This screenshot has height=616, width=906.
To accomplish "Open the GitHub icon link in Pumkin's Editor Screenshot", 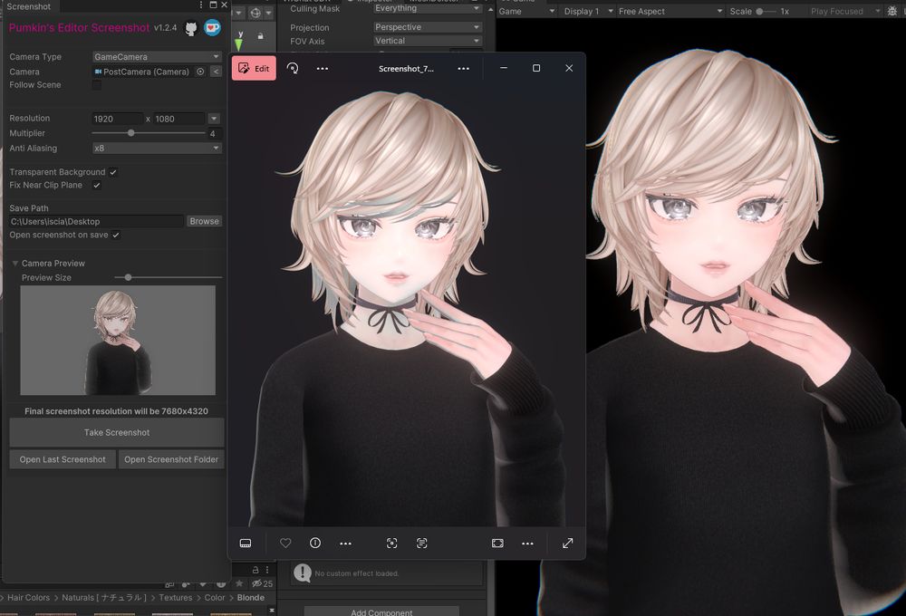I will (190, 28).
